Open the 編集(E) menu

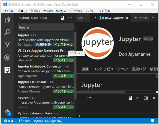(x=22, y=11)
